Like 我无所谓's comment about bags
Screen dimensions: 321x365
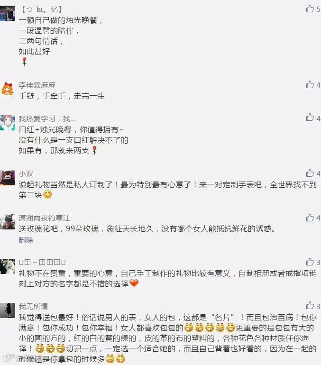coord(310,305)
